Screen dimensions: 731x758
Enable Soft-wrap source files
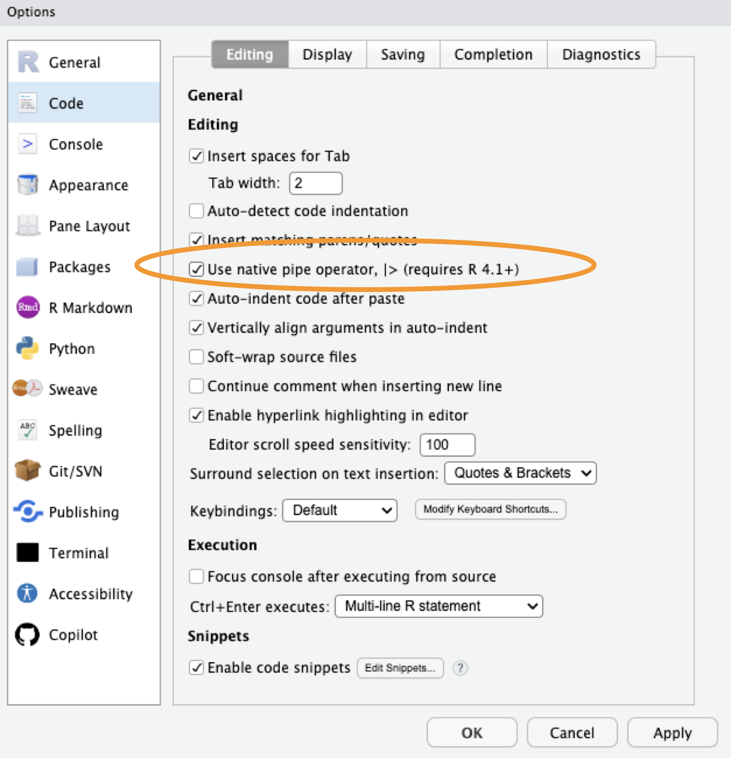[196, 357]
